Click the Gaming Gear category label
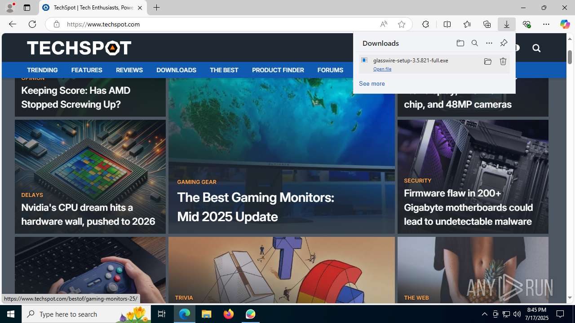 click(196, 182)
